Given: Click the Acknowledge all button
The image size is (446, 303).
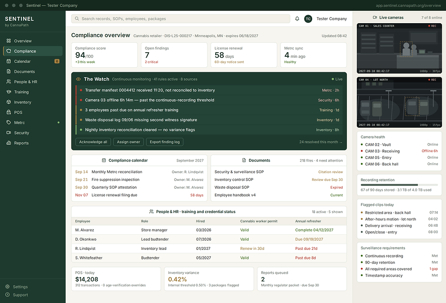Looking at the screenshot, I should pyautogui.click(x=93, y=142).
